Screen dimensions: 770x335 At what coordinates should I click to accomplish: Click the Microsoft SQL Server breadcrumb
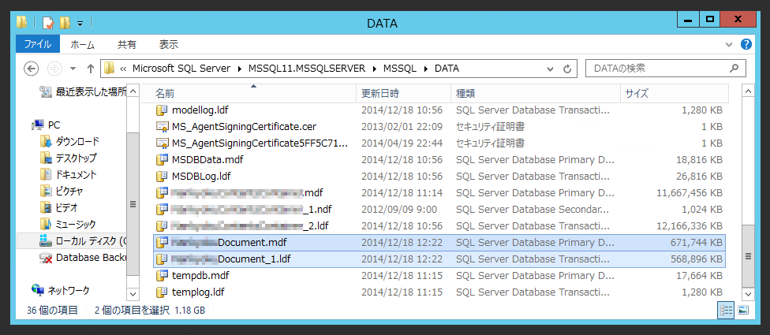pyautogui.click(x=181, y=69)
